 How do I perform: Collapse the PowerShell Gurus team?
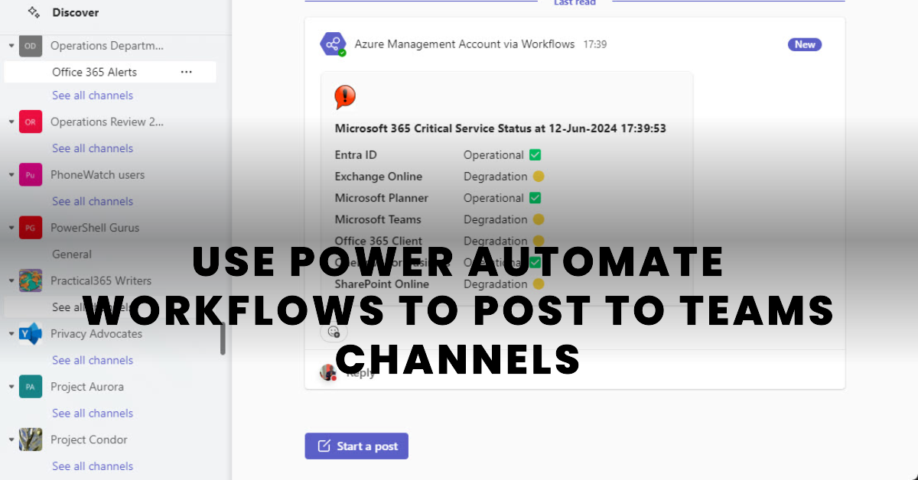[x=11, y=228]
